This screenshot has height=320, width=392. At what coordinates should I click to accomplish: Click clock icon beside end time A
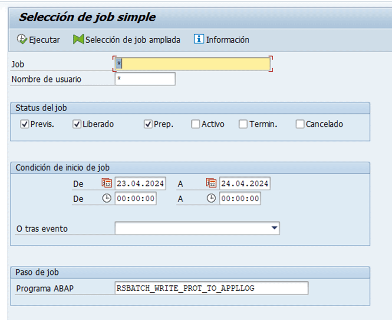point(211,199)
